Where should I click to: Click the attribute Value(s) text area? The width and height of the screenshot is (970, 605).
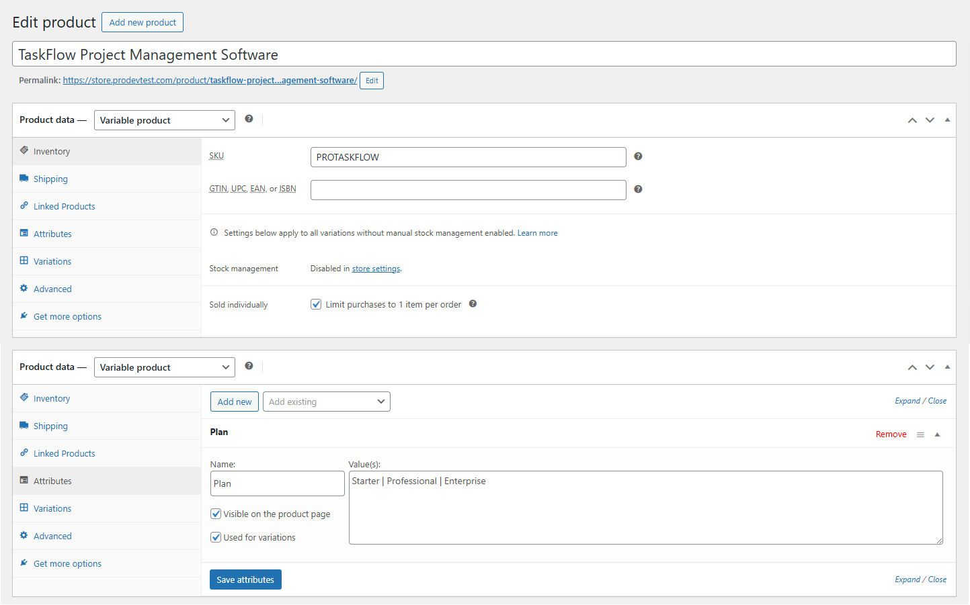[646, 508]
